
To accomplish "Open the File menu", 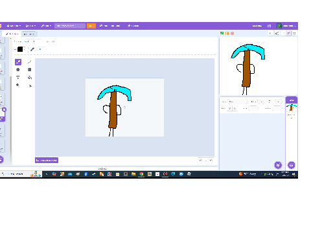I will [30, 26].
